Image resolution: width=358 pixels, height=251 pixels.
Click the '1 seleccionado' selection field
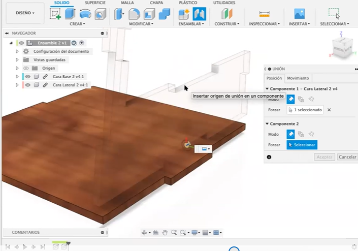pos(305,110)
